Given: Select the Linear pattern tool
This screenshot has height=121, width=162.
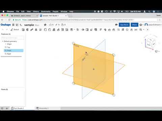Looking at the screenshot, I should [72, 30].
